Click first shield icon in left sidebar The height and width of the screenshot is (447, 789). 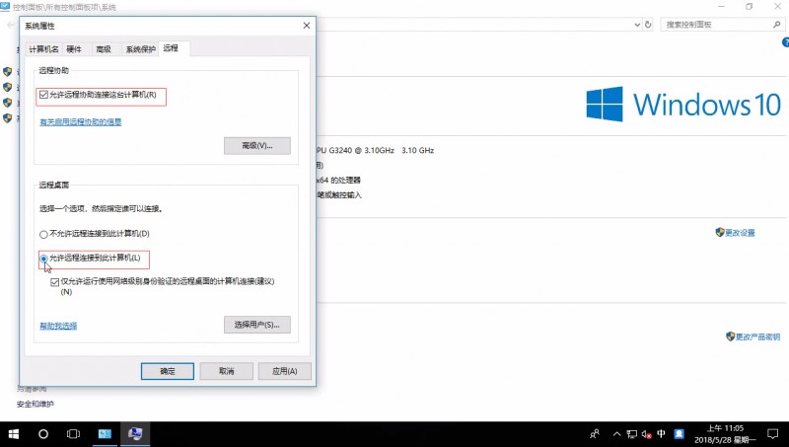click(x=7, y=71)
